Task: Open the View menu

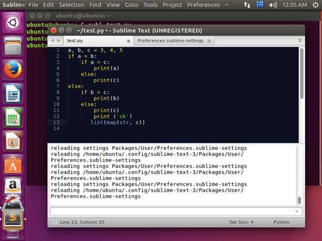Action: 113,5
